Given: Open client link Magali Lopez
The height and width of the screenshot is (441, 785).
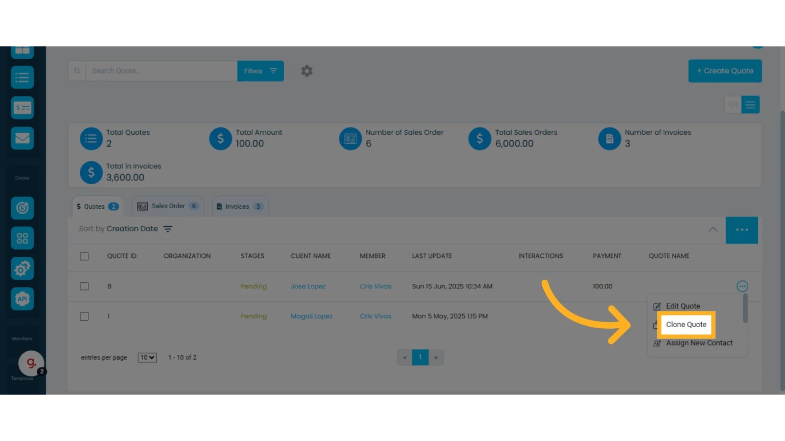Looking at the screenshot, I should [x=312, y=316].
